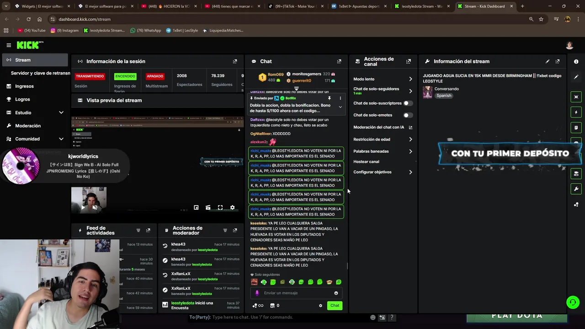Click the chat scrollbar
This screenshot has width=585, height=329.
[348, 266]
